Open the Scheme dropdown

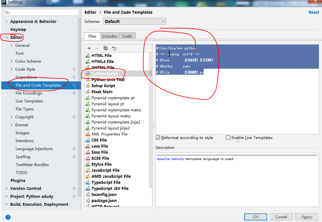163,21
